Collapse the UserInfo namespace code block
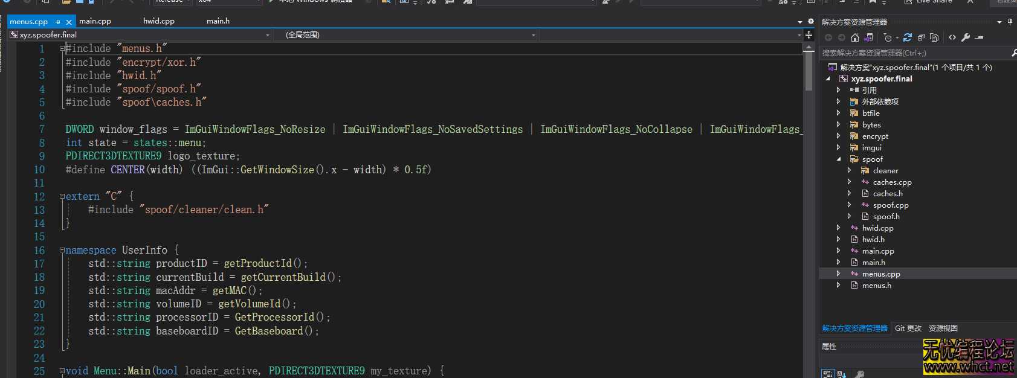The height and width of the screenshot is (378, 1017). (62, 250)
